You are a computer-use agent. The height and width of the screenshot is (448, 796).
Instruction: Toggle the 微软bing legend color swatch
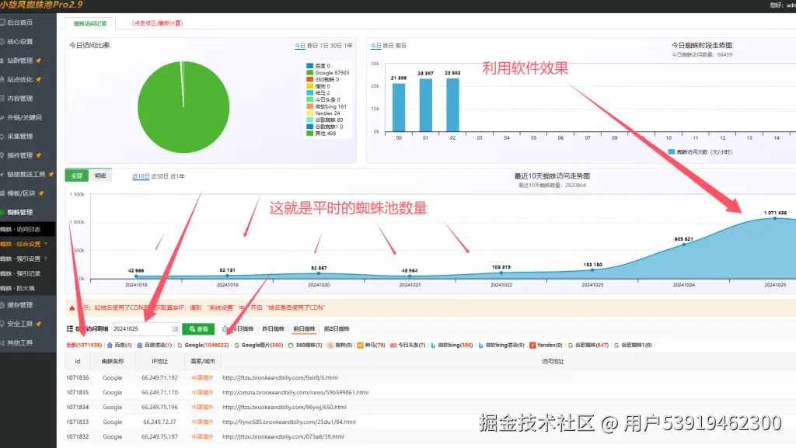pyautogui.click(x=309, y=106)
